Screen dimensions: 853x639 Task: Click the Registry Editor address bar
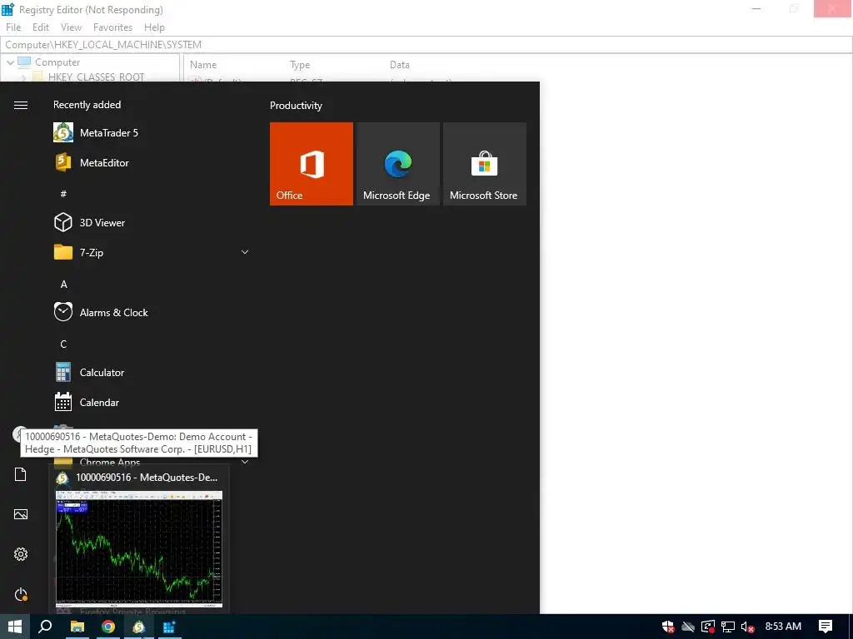point(426,45)
